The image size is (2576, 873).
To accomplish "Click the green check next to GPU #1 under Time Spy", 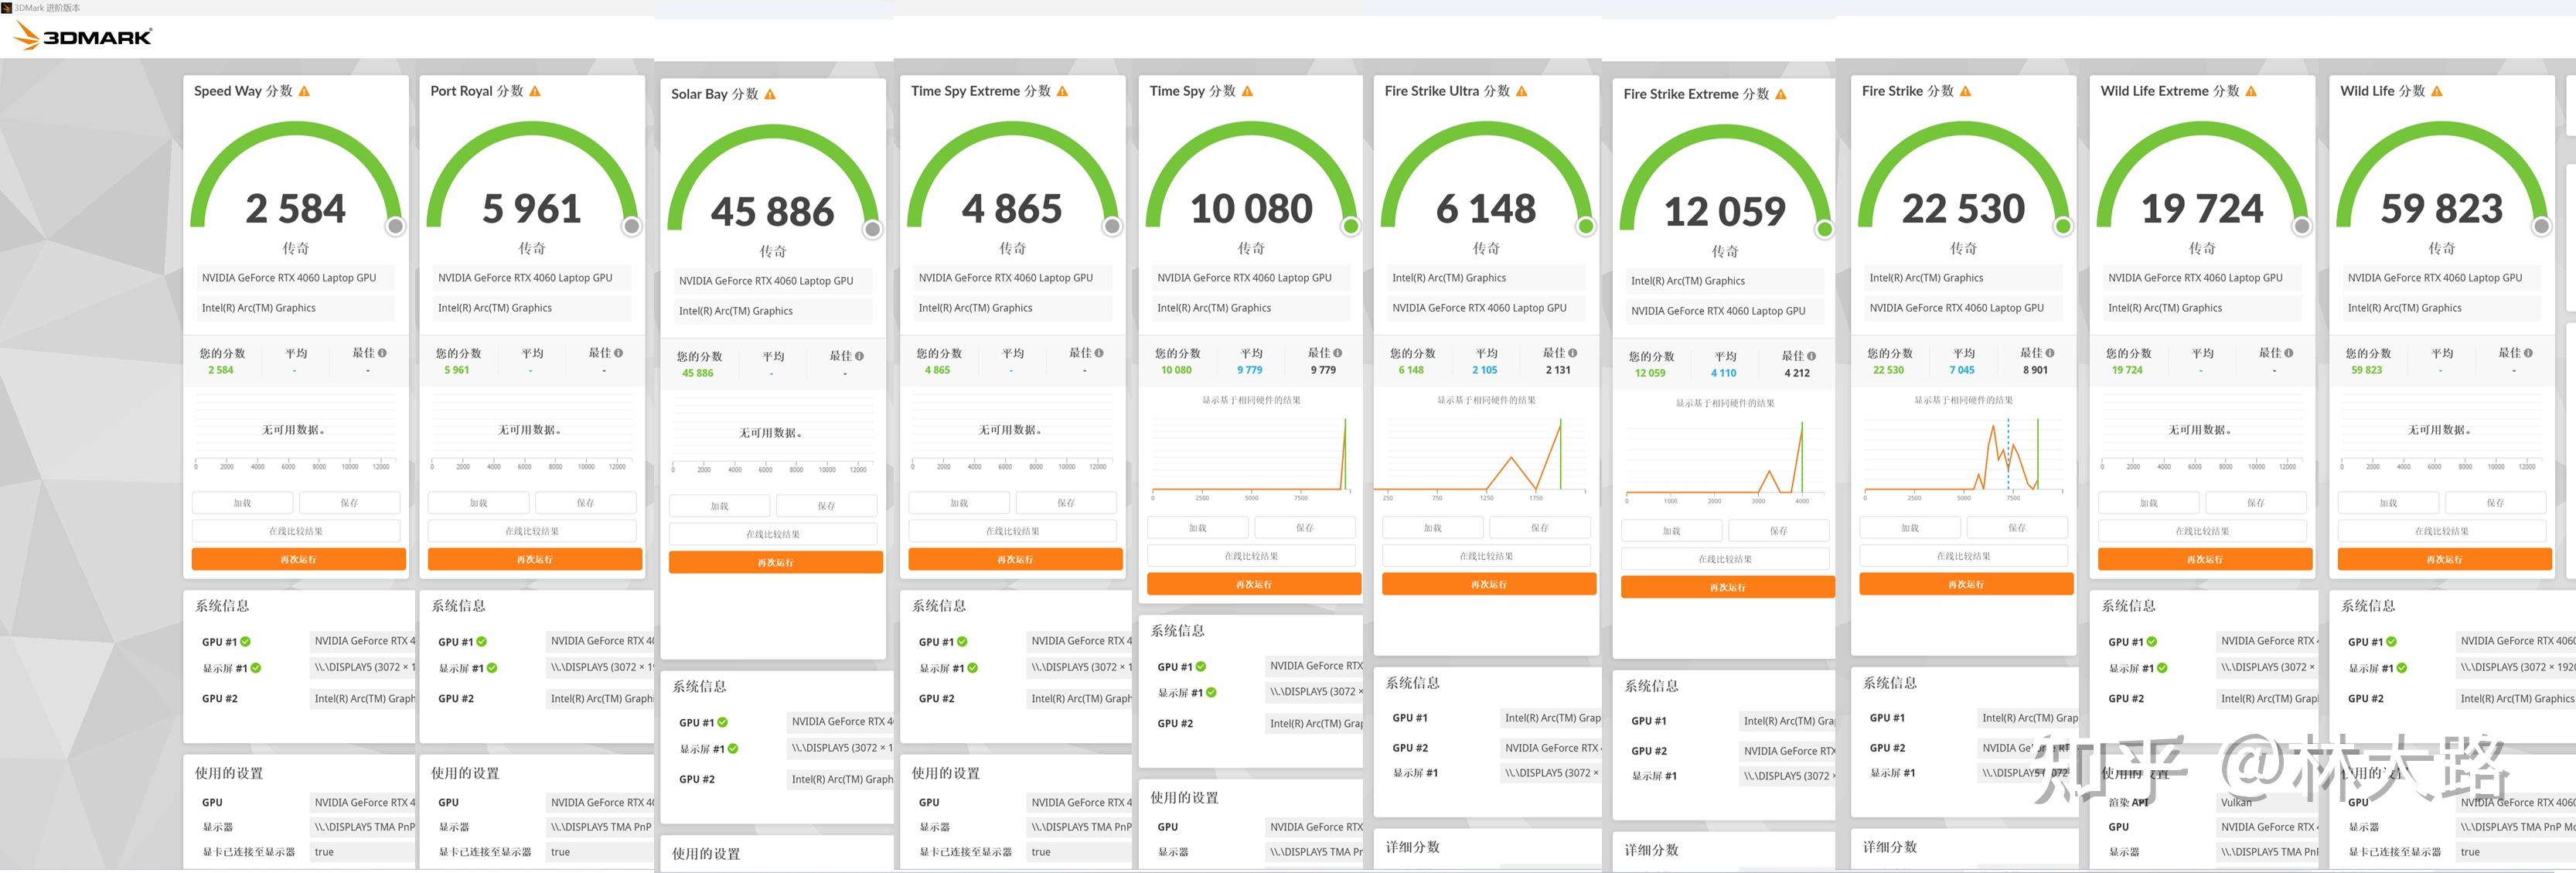I will [1201, 667].
